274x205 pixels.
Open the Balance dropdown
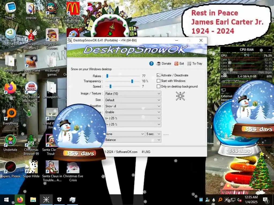133,140
